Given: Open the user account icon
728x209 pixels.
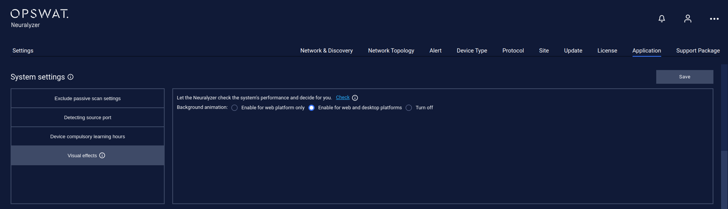Looking at the screenshot, I should 687,18.
